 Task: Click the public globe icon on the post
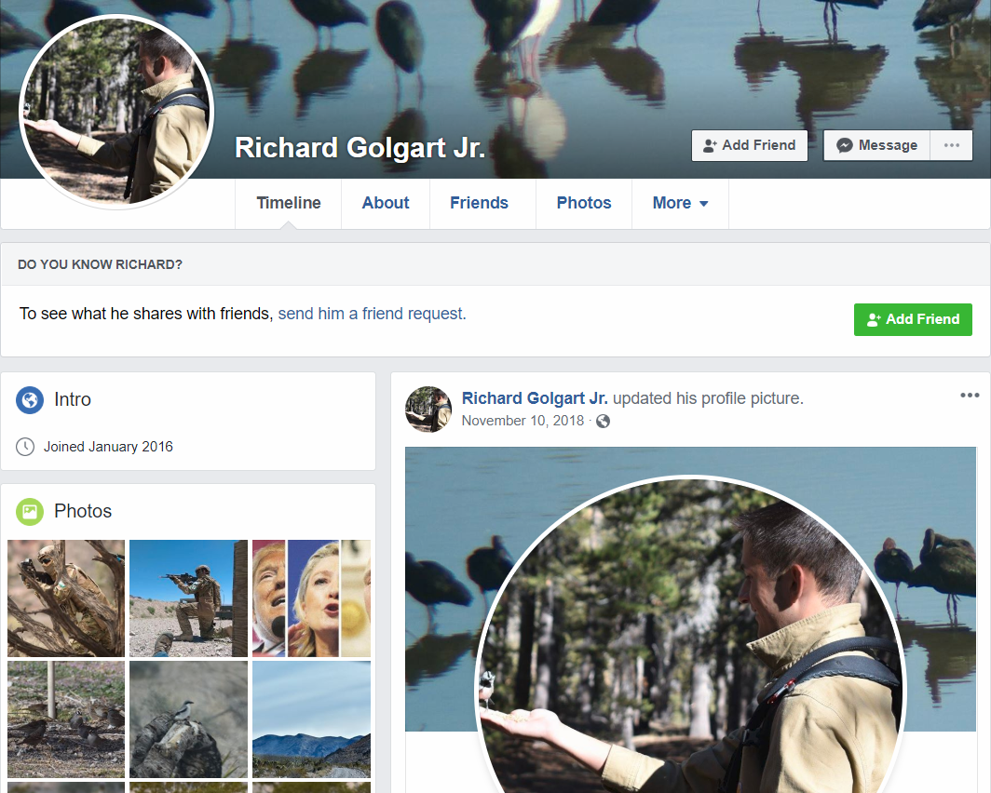tap(603, 421)
